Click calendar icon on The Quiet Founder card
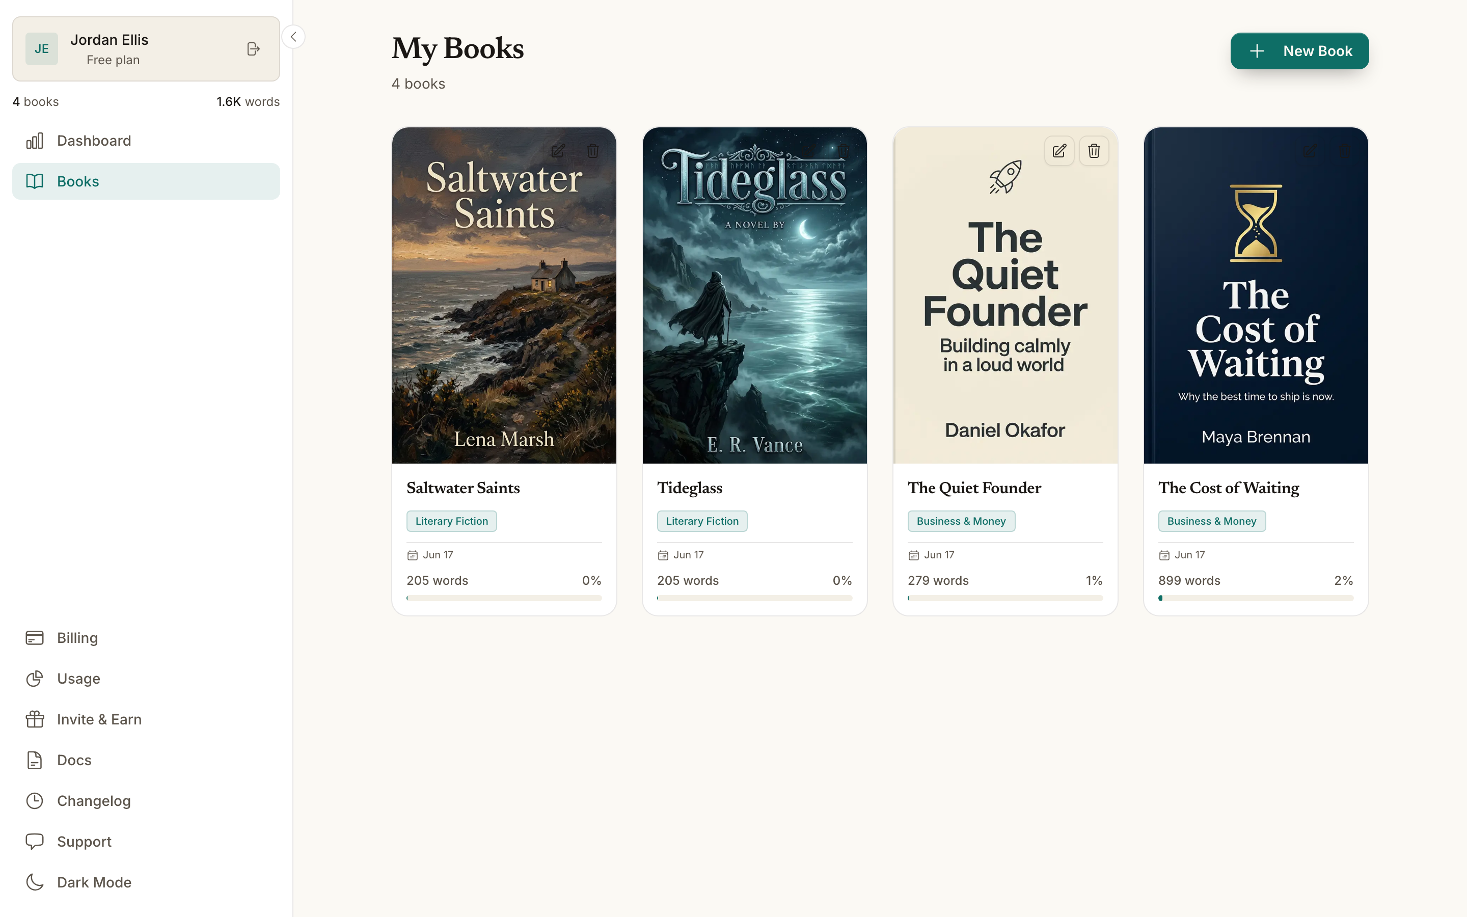This screenshot has height=917, width=1467. tap(913, 555)
